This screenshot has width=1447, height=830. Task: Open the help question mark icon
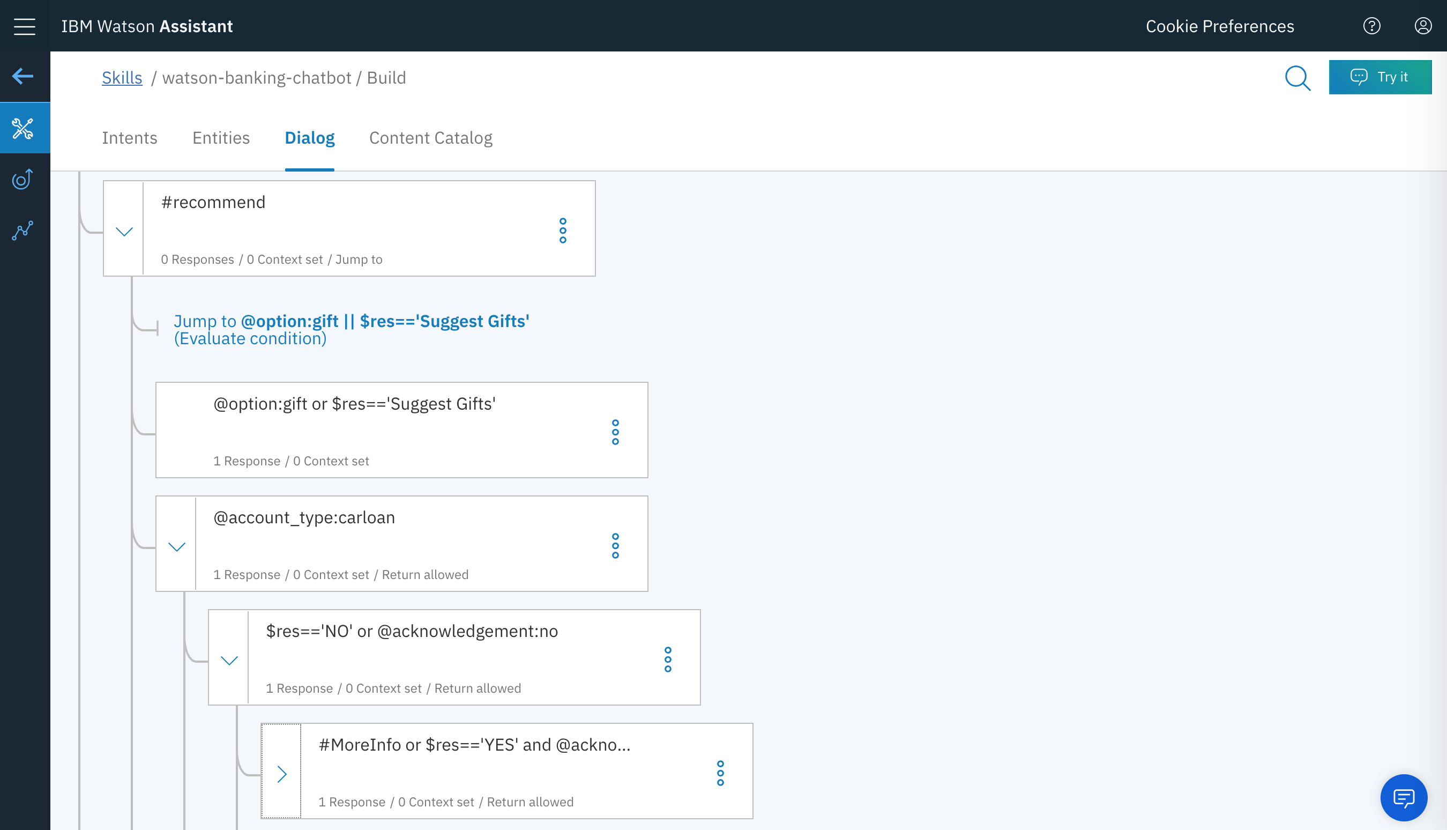(x=1371, y=26)
